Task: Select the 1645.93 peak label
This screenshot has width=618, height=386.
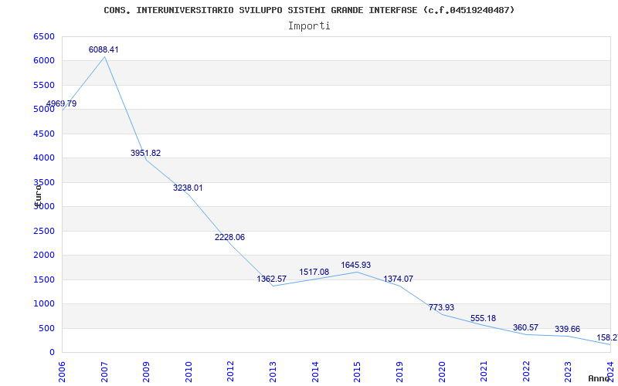Action: (x=356, y=265)
